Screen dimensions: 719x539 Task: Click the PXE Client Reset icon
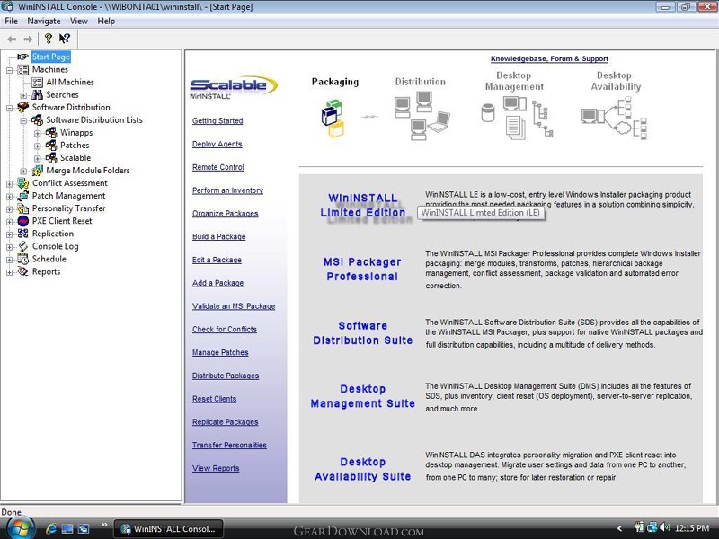[x=23, y=221]
